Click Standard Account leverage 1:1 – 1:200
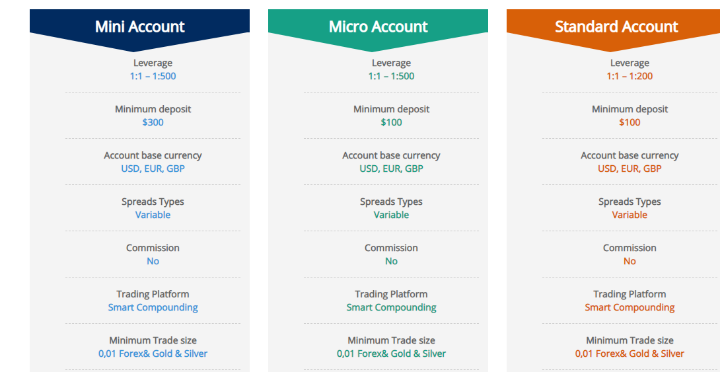This screenshot has height=372, width=720. [630, 76]
